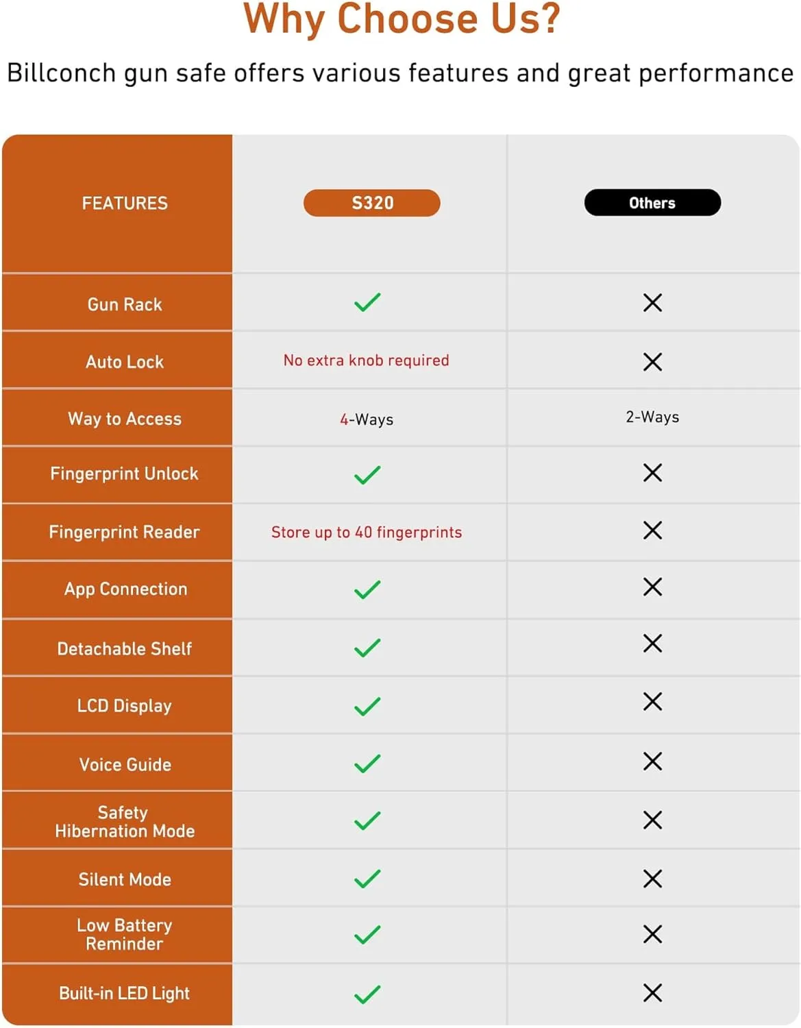Viewport: 801px width, 1028px height.
Task: Click the Voice Guide X mark
Action: (x=652, y=761)
